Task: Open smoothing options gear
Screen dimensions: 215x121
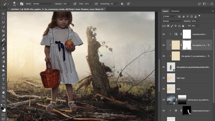Action: coord(122,4)
